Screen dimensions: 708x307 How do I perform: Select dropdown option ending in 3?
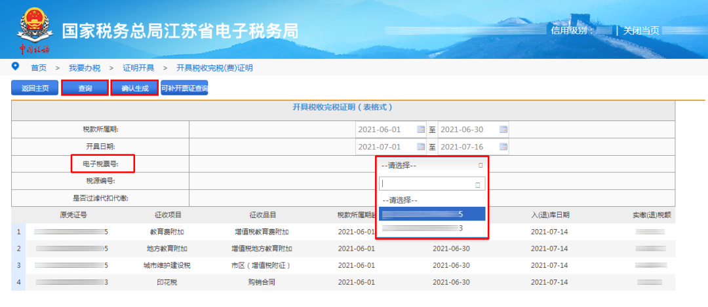(432, 228)
